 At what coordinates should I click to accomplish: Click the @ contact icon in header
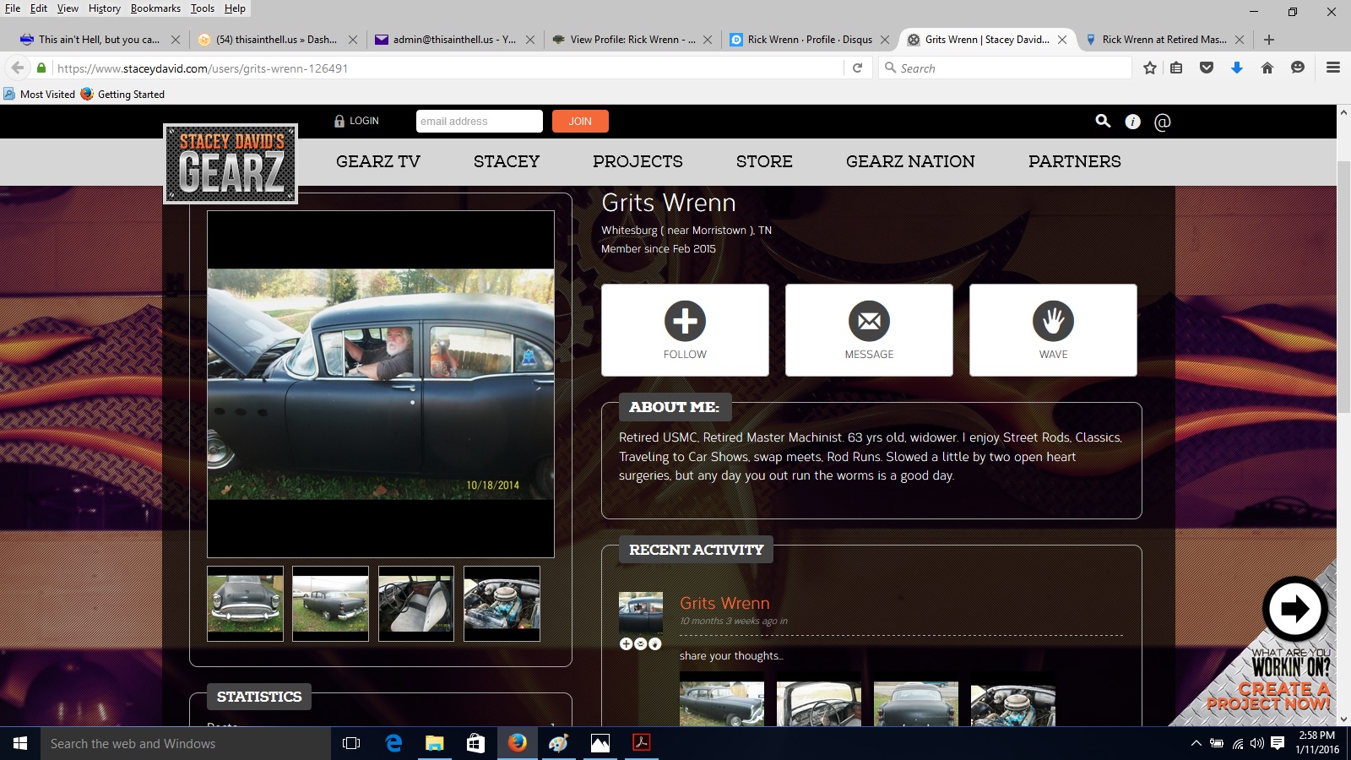[x=1163, y=122]
